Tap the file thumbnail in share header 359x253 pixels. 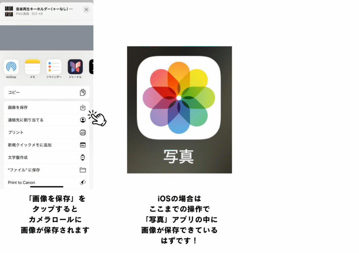click(x=9, y=12)
